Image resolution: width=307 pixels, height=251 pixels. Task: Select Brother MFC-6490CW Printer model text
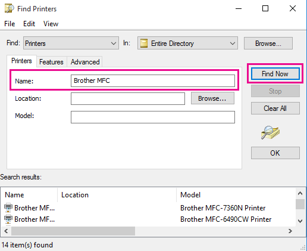point(225,219)
